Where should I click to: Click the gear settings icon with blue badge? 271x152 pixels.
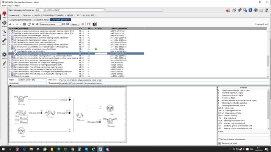[x=245, y=10]
